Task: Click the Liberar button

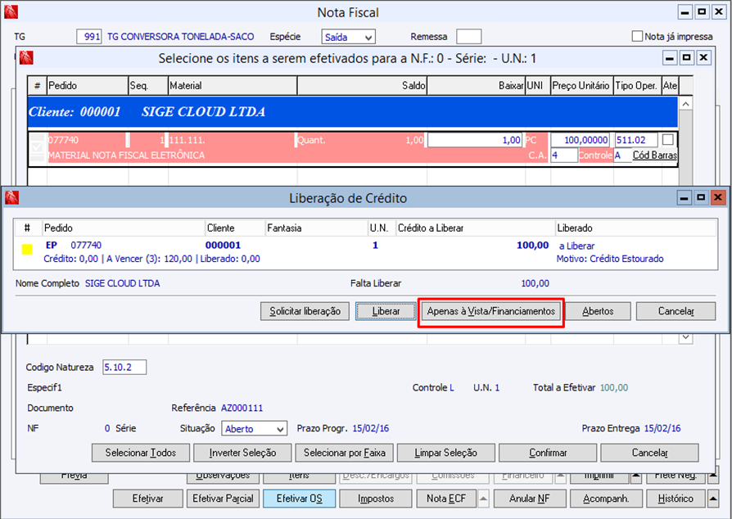Action: point(386,311)
